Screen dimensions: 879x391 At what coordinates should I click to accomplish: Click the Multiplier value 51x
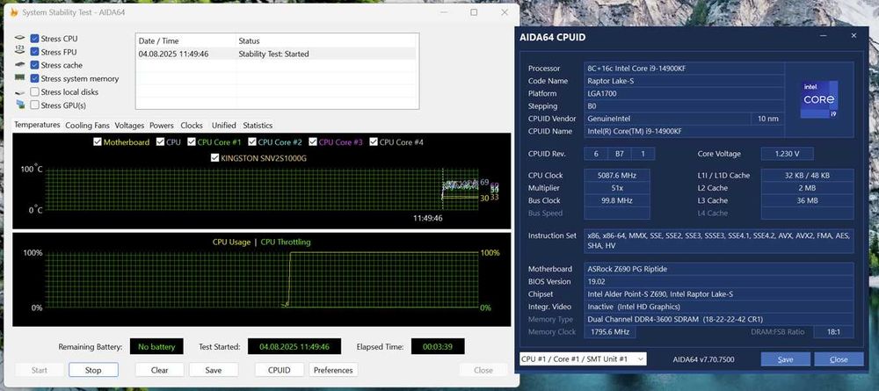coord(617,188)
